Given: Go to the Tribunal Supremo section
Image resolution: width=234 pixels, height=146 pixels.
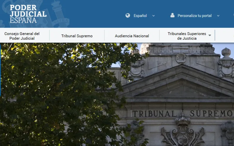Looking at the screenshot, I should [x=77, y=36].
